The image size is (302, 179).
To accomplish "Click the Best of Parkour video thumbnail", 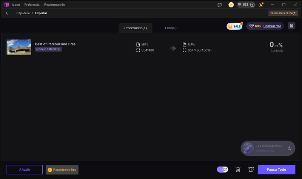I will (x=19, y=47).
